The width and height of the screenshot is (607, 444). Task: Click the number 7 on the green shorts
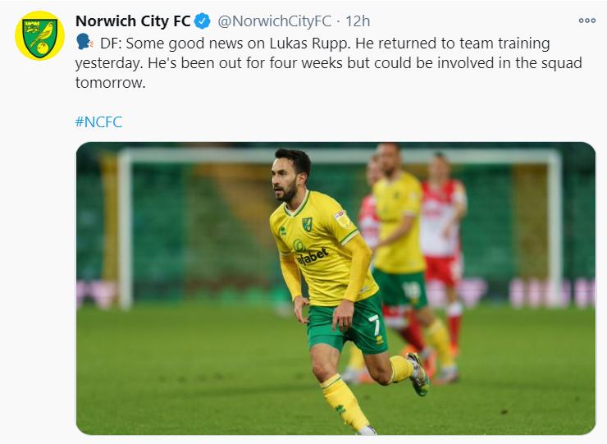tap(374, 325)
